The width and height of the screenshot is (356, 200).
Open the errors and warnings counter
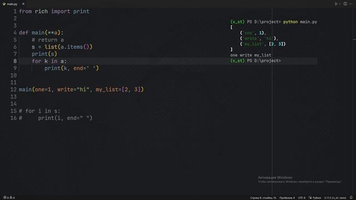pos(9,198)
